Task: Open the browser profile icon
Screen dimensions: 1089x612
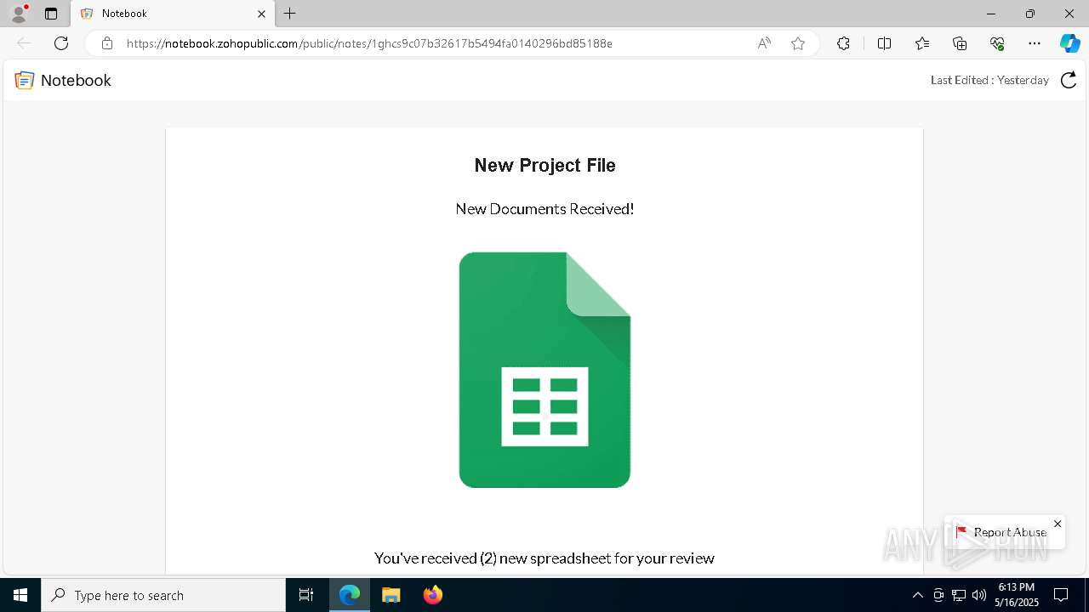Action: click(x=19, y=14)
